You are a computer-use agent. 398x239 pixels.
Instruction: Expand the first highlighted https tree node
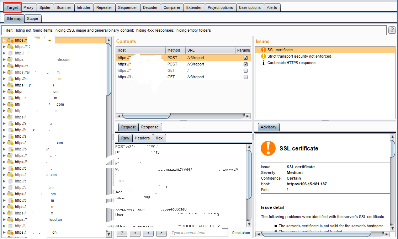[4, 40]
